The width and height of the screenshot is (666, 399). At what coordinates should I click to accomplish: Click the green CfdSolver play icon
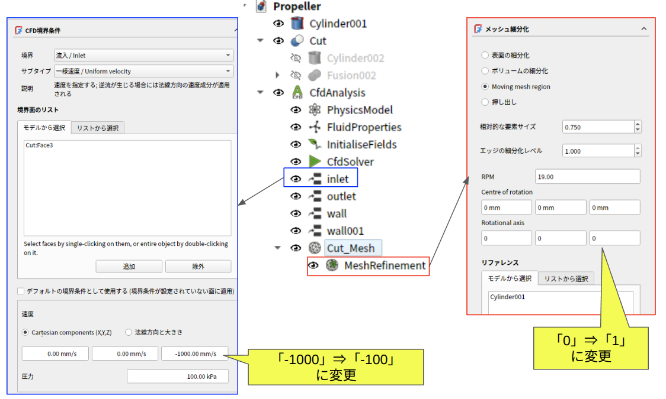click(315, 161)
